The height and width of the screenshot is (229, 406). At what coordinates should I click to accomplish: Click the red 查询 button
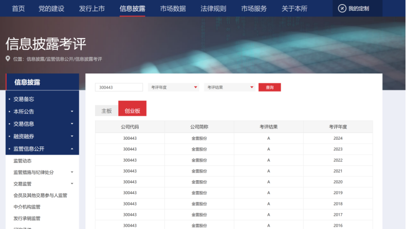pos(269,87)
